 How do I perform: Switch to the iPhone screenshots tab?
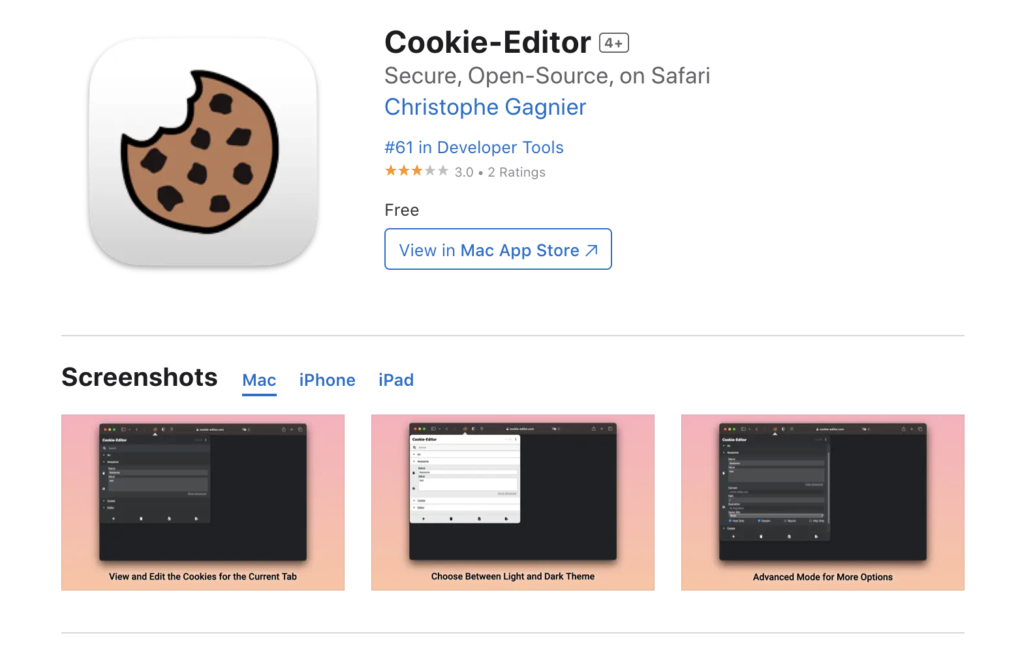coord(327,380)
